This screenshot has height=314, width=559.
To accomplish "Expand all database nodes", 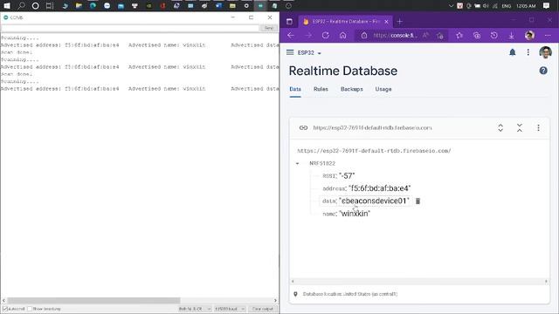I will tap(500, 128).
